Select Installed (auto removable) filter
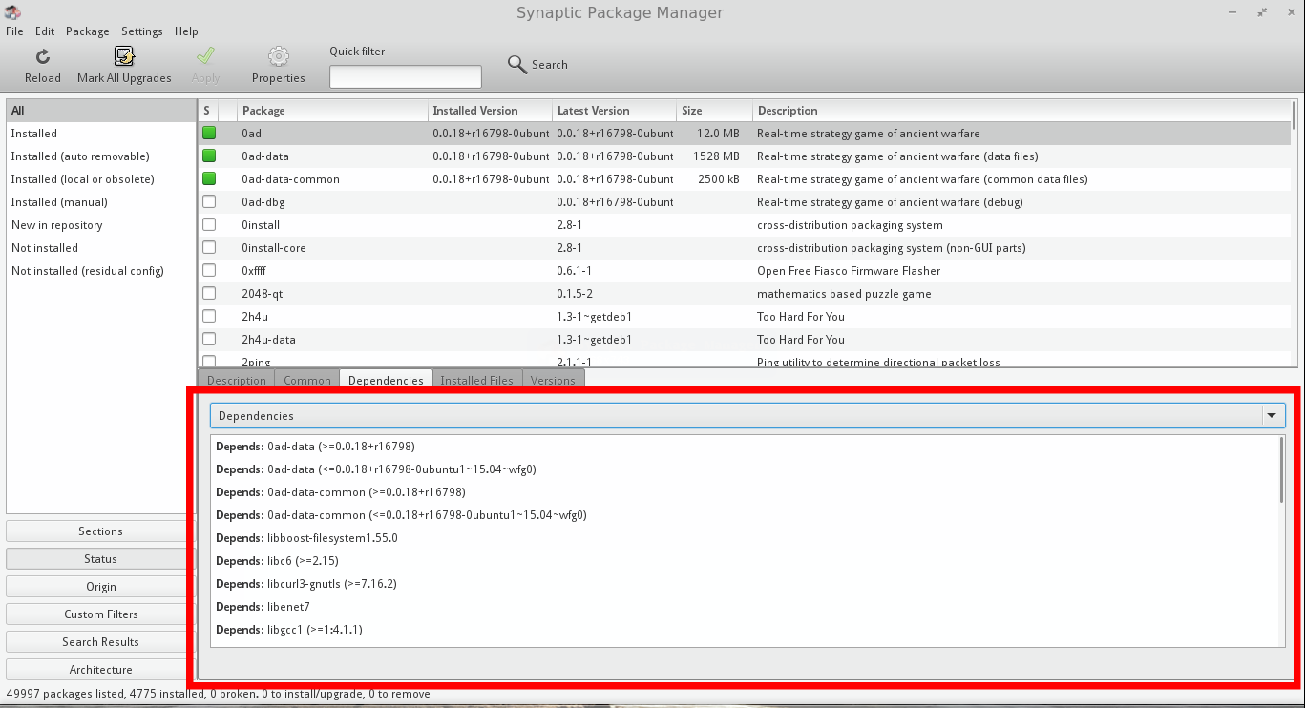The width and height of the screenshot is (1305, 708). click(100, 156)
